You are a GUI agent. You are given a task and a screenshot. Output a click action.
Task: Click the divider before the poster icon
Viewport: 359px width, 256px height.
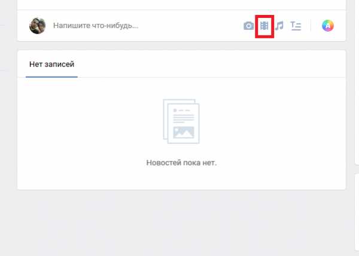coord(311,26)
